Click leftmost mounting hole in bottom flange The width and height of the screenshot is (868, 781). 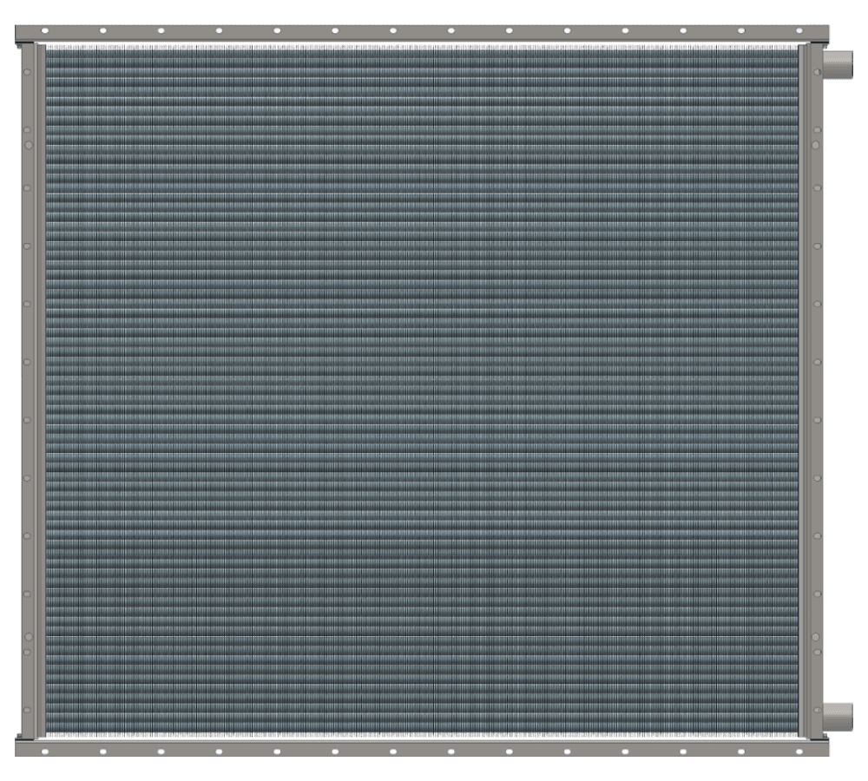[44, 751]
